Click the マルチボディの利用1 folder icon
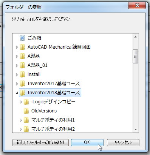Viewport: 150px width, 155px height. [26, 120]
